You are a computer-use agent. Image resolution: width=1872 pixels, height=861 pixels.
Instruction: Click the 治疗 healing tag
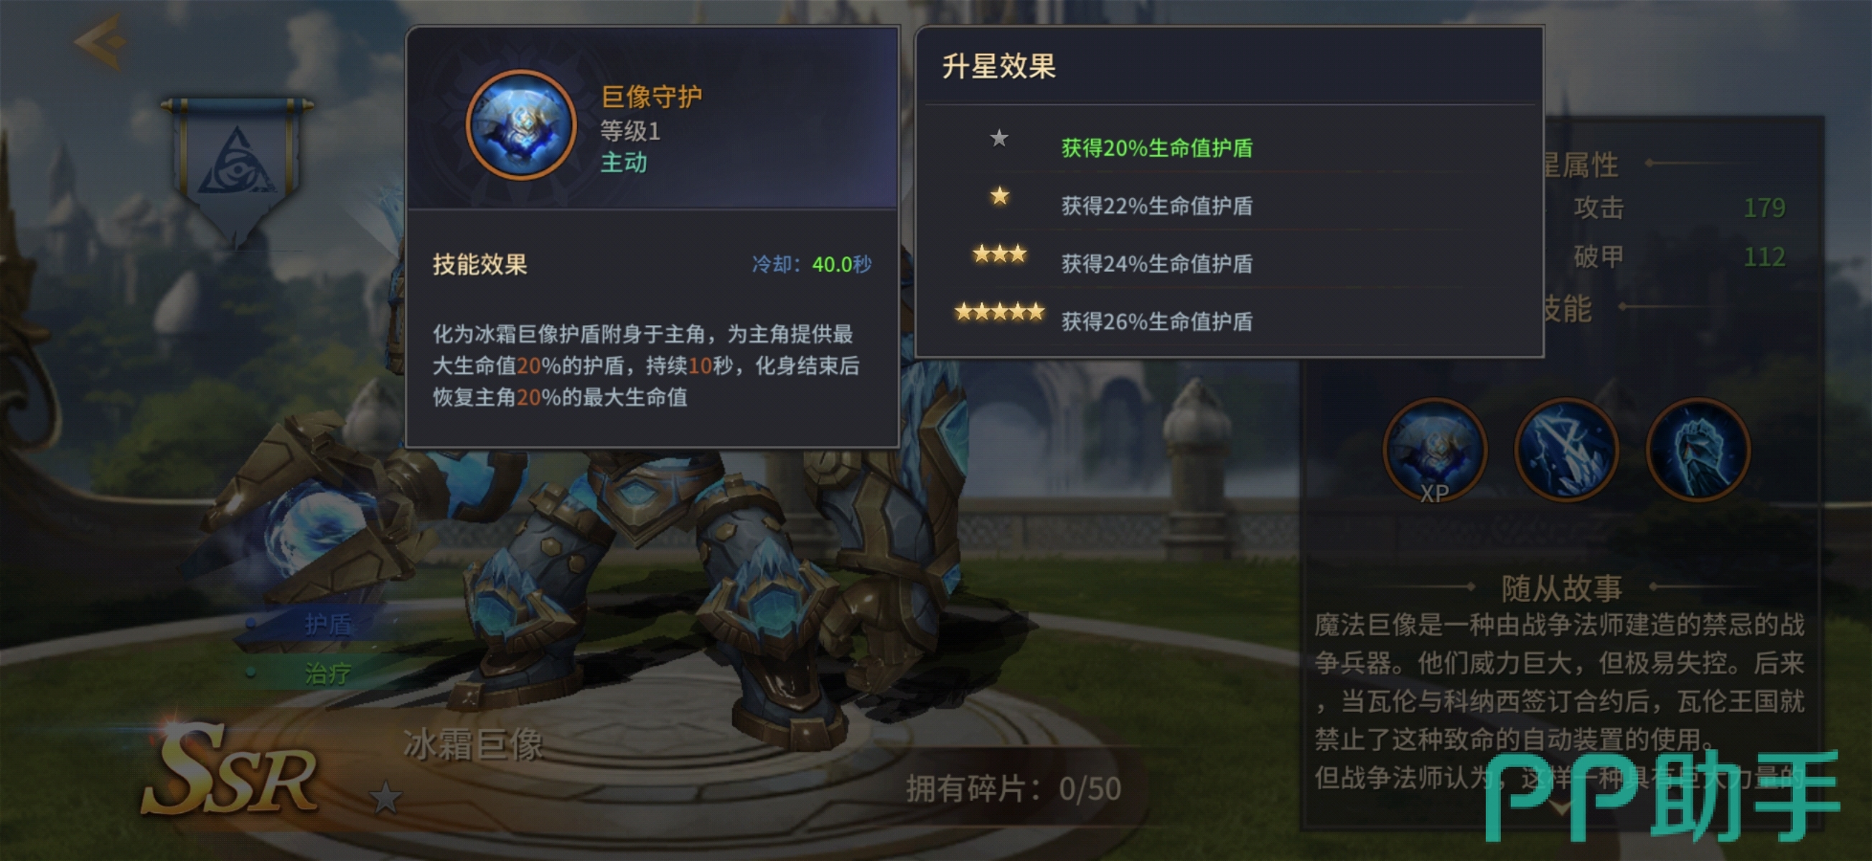pos(329,673)
